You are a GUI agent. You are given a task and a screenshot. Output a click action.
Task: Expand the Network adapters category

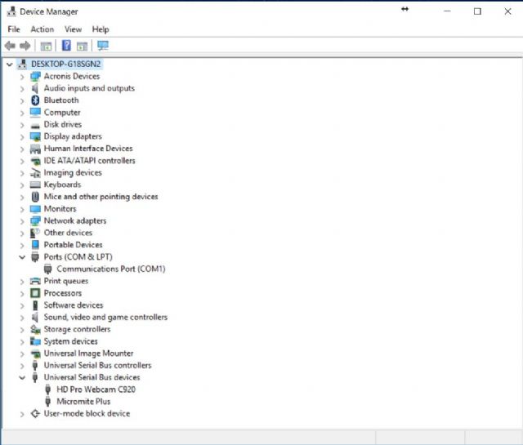click(22, 220)
